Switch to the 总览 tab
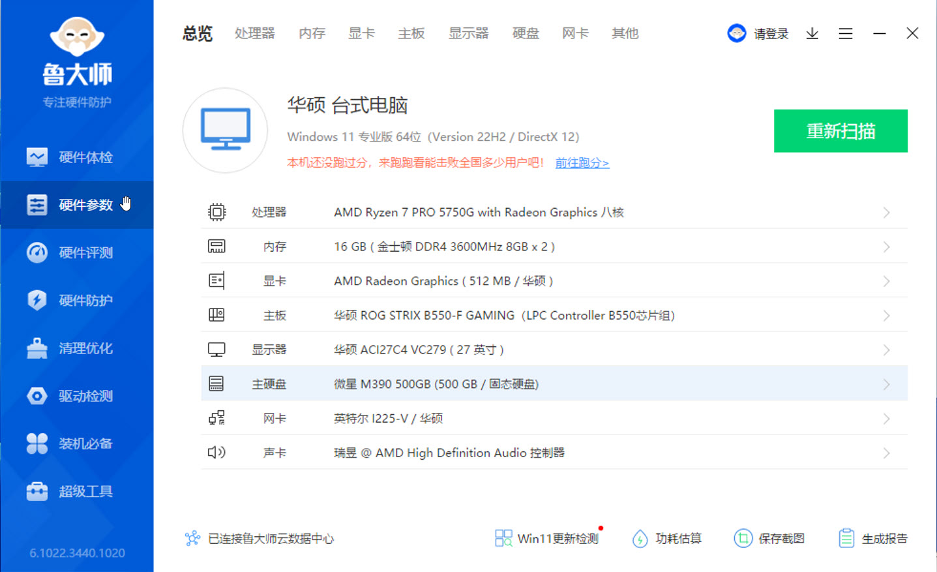Image resolution: width=937 pixels, height=572 pixels. [x=198, y=33]
